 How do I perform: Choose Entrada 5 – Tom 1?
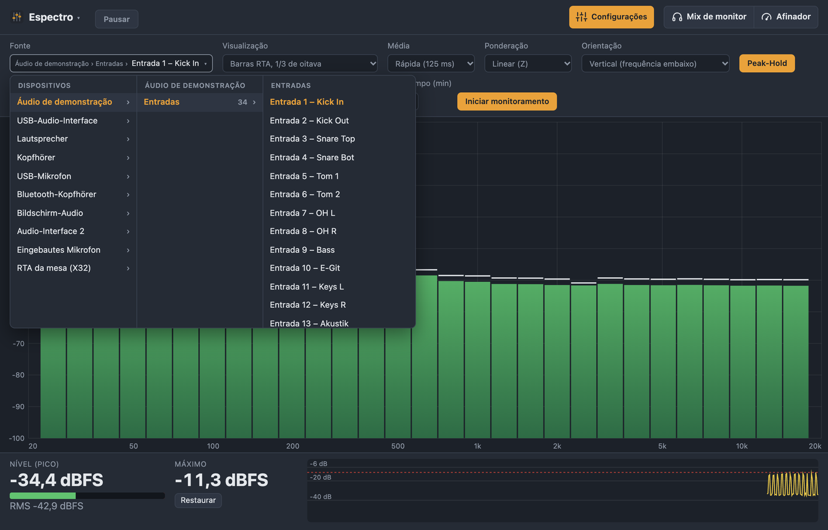[339, 176]
